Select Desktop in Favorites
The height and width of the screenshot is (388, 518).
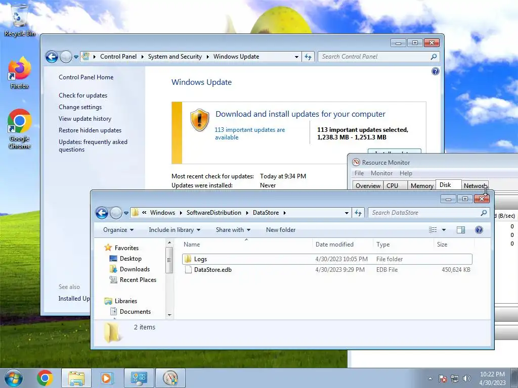131,259
